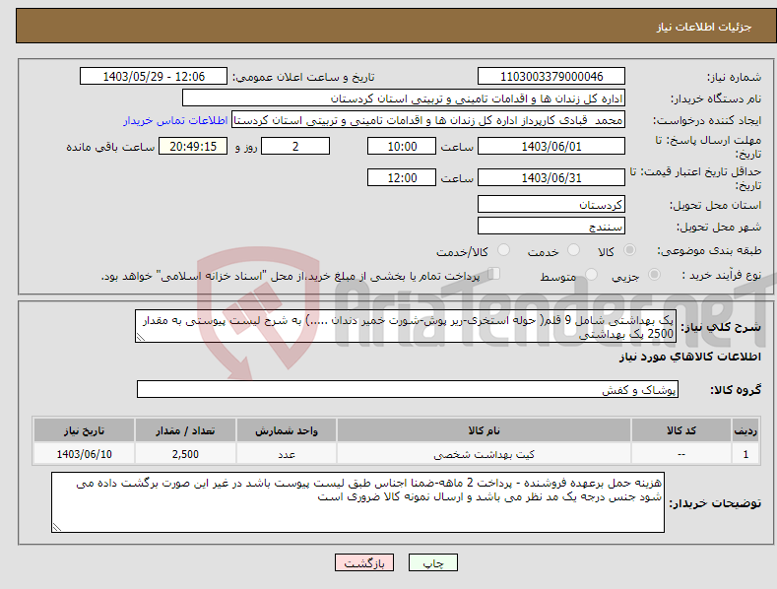Click the remaining time field 20:49:15
Screen dimensions: 777x589
point(193,146)
